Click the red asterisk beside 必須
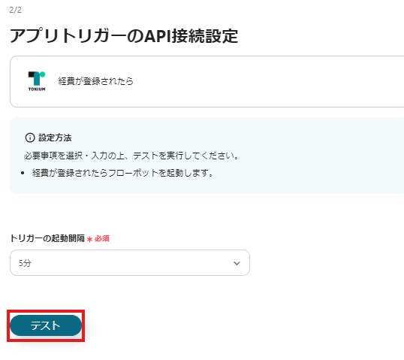 [x=89, y=240]
